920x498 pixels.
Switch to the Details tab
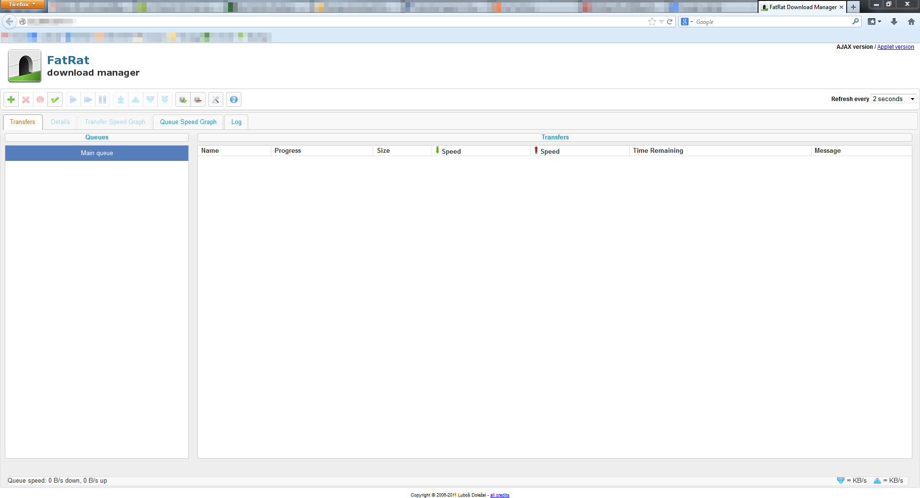60,122
